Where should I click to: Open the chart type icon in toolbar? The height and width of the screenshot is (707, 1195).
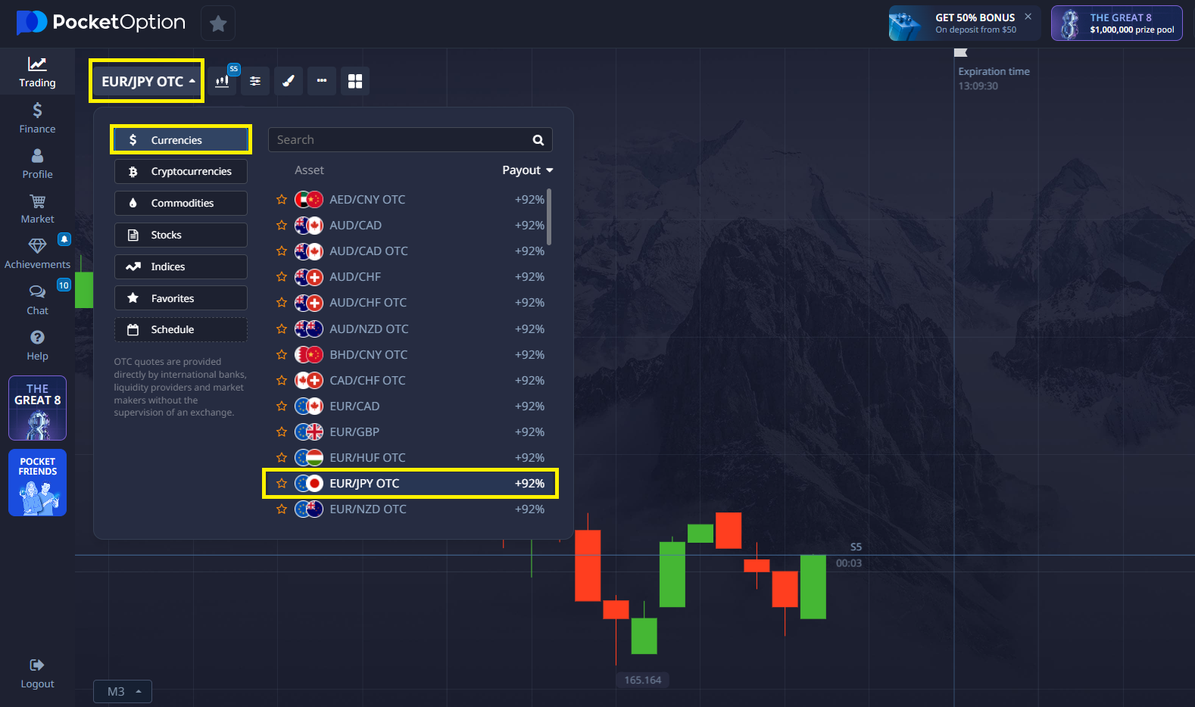(222, 81)
